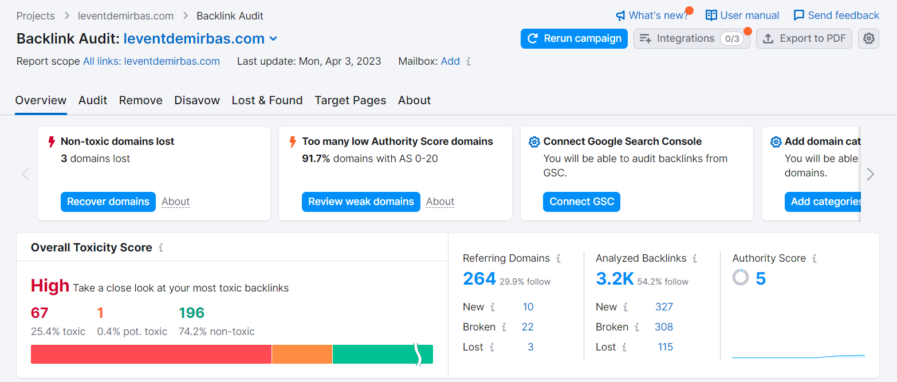Click info icon beside Analyzed Backlinks Lost
Image resolution: width=897 pixels, height=382 pixels.
coord(625,347)
